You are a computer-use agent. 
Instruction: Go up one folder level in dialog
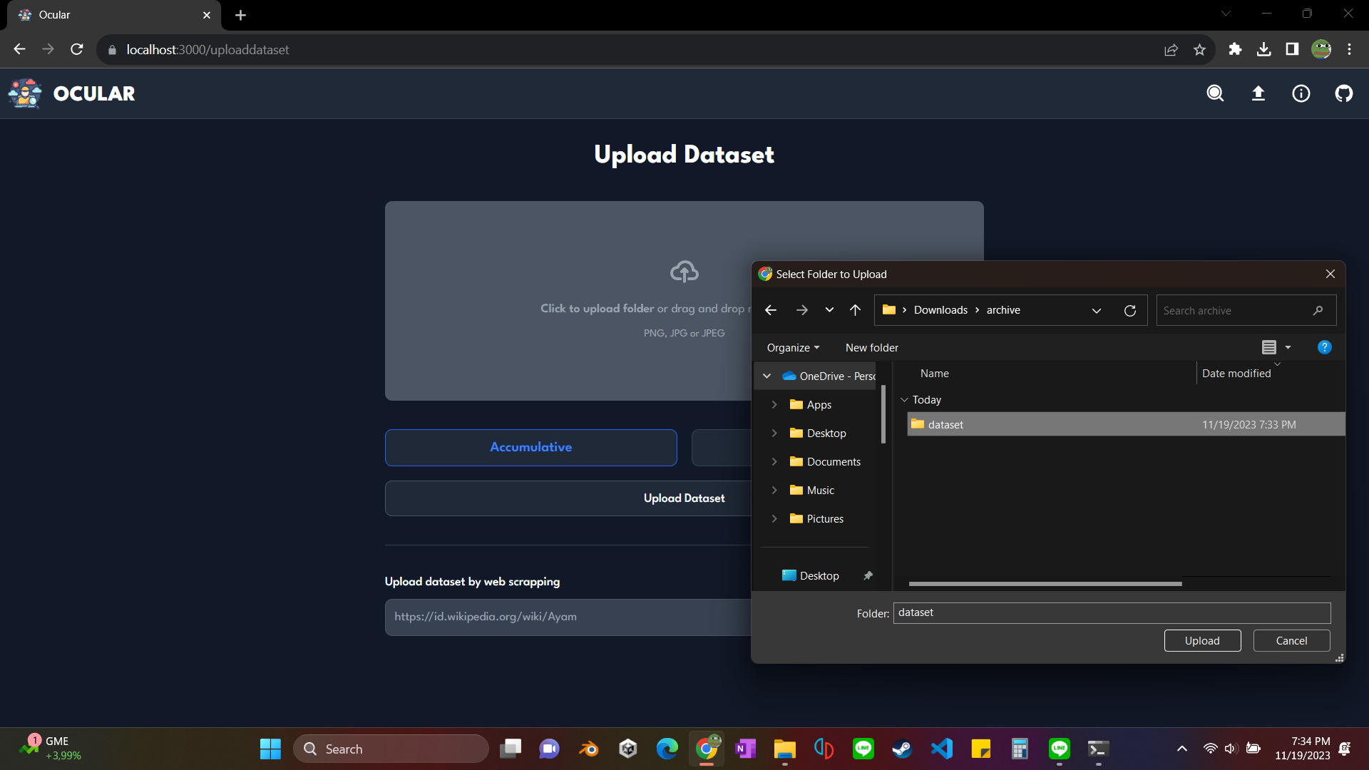[855, 310]
